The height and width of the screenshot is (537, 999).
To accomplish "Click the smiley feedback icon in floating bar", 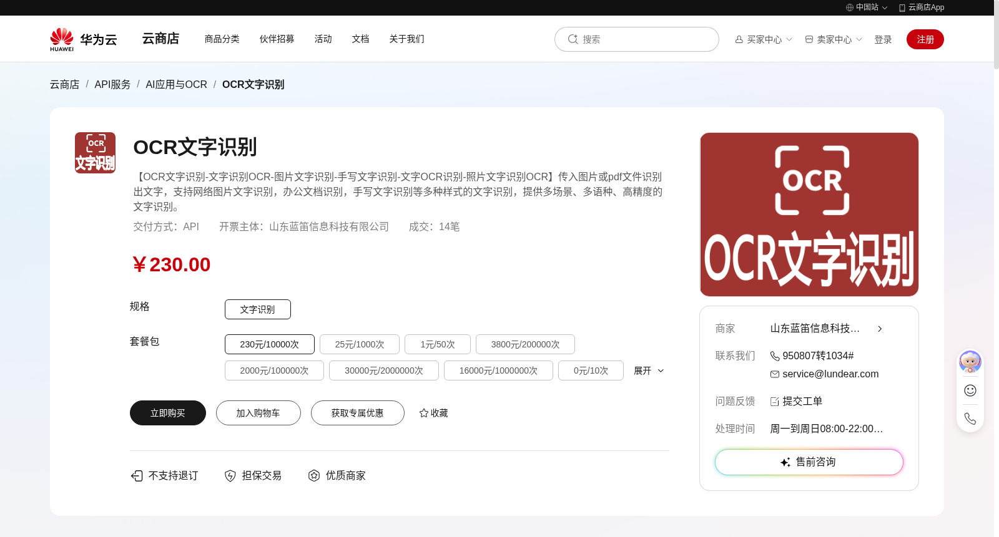I will [x=970, y=390].
